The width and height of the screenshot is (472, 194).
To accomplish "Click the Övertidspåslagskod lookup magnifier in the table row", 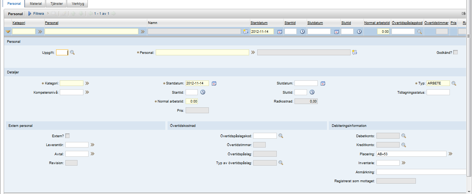I will tap(420, 32).
